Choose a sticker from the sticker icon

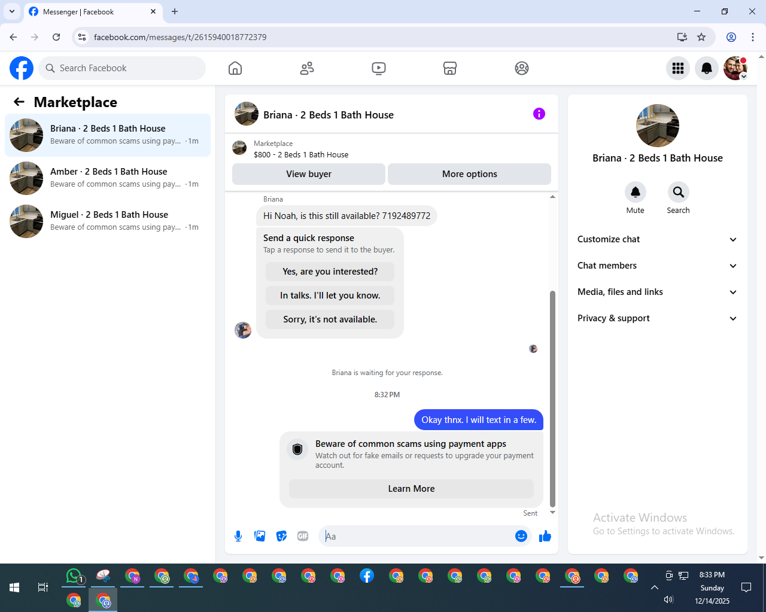click(x=281, y=536)
